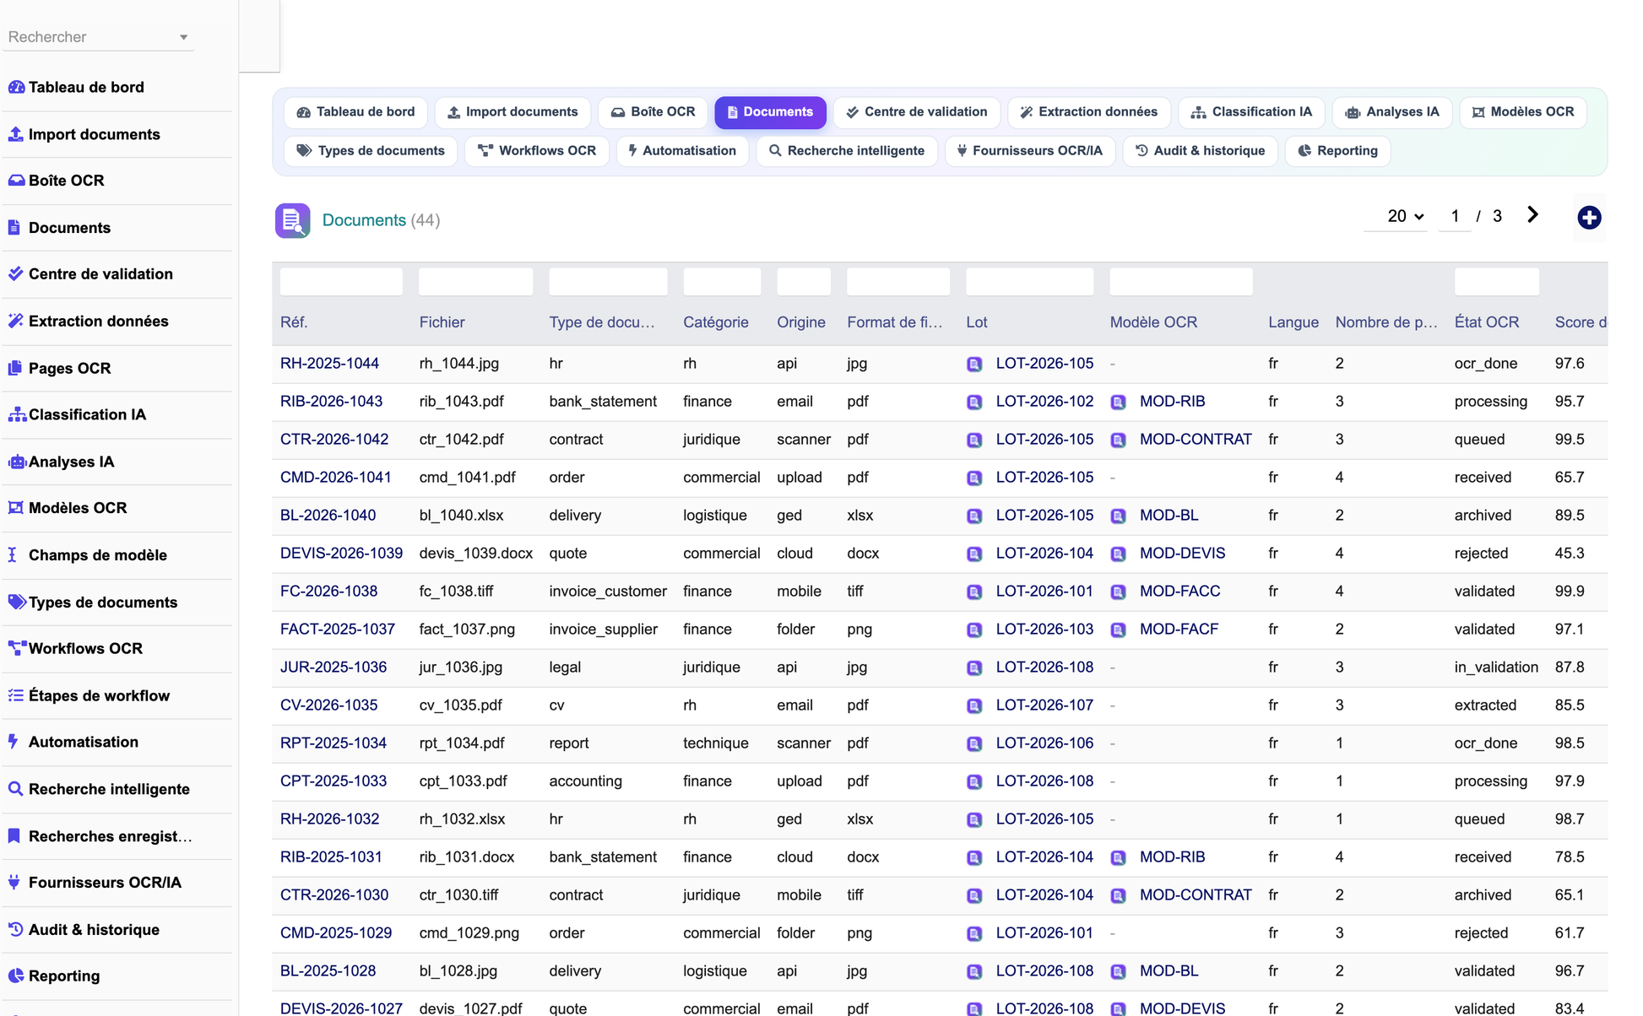Viewport: 1643px width, 1016px height.
Task: Open Workflows OCR sidebar icon
Action: [x=17, y=648]
